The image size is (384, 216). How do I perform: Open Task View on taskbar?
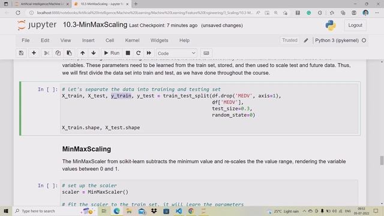tap(104, 211)
